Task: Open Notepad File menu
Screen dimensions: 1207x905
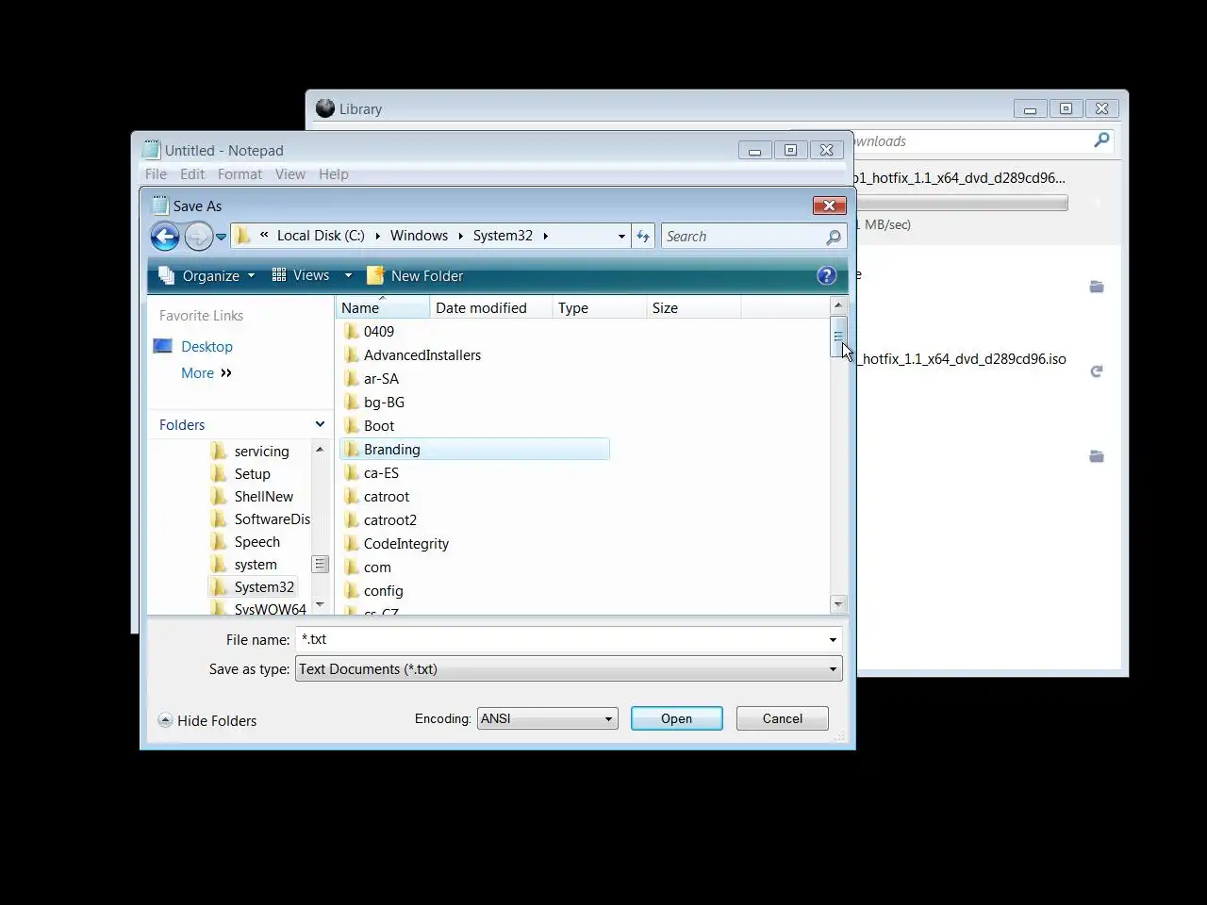Action: (156, 174)
